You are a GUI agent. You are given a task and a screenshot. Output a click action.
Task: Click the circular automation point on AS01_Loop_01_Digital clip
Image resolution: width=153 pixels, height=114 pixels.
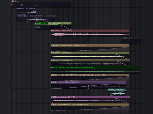click(x=88, y=86)
